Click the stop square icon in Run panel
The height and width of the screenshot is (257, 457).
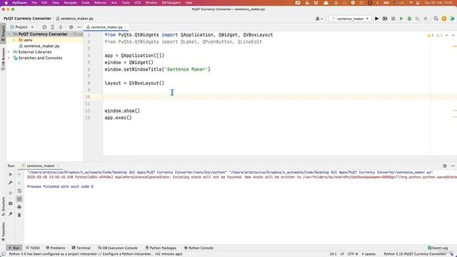click(11, 193)
